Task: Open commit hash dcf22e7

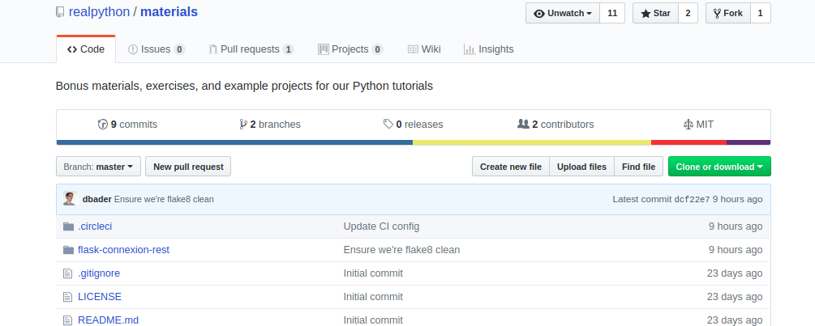Action: pos(692,199)
